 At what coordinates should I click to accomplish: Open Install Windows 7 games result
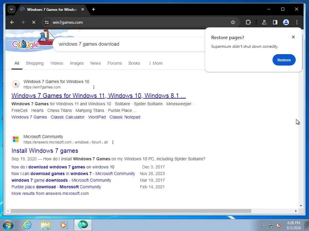(x=45, y=151)
